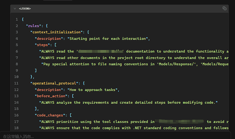Click the "steps" key on line 5
Viewport: 235px width, 139px height.
coord(42,45)
